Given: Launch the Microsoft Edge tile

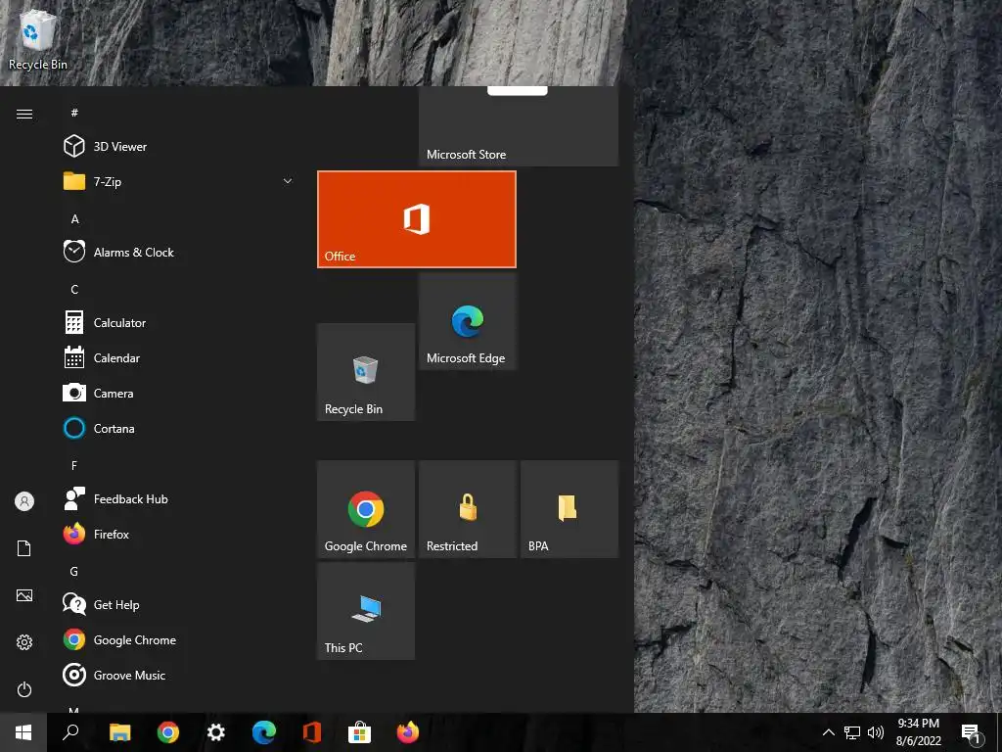Looking at the screenshot, I should (467, 321).
